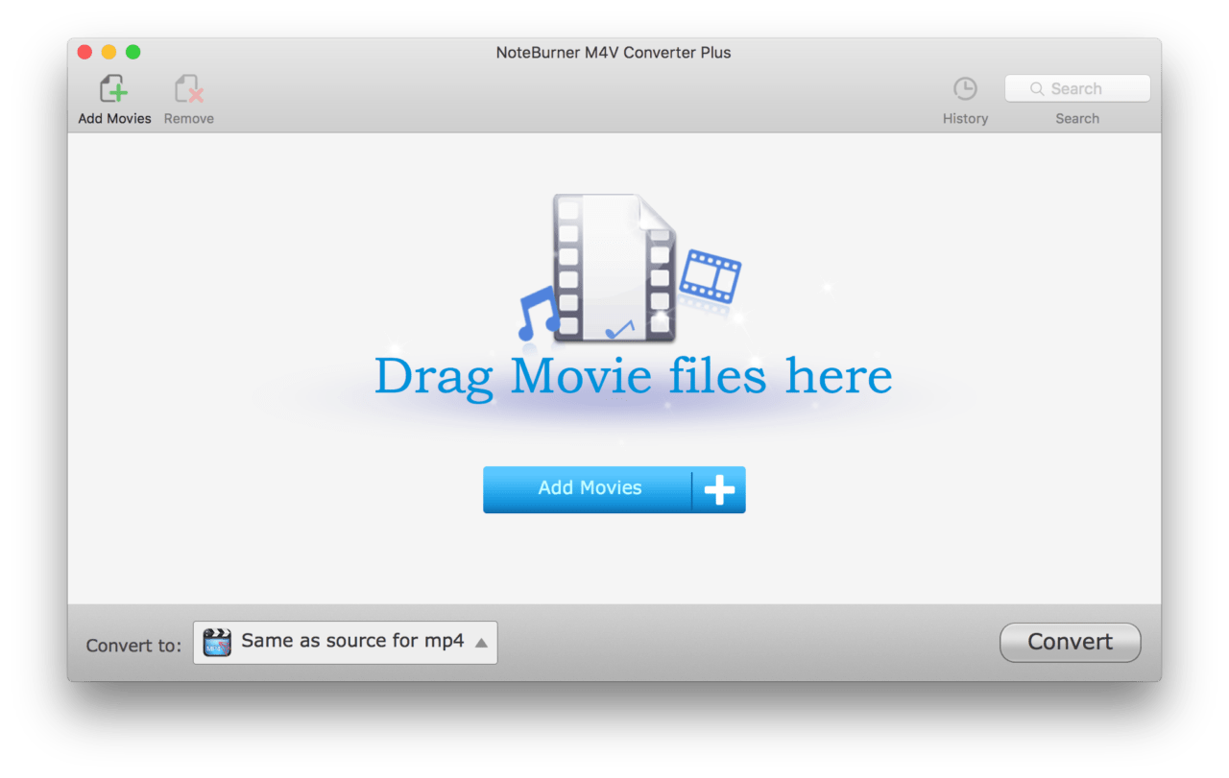The height and width of the screenshot is (778, 1229).
Task: Click the plus icon on Add Movies button
Action: pos(719,490)
